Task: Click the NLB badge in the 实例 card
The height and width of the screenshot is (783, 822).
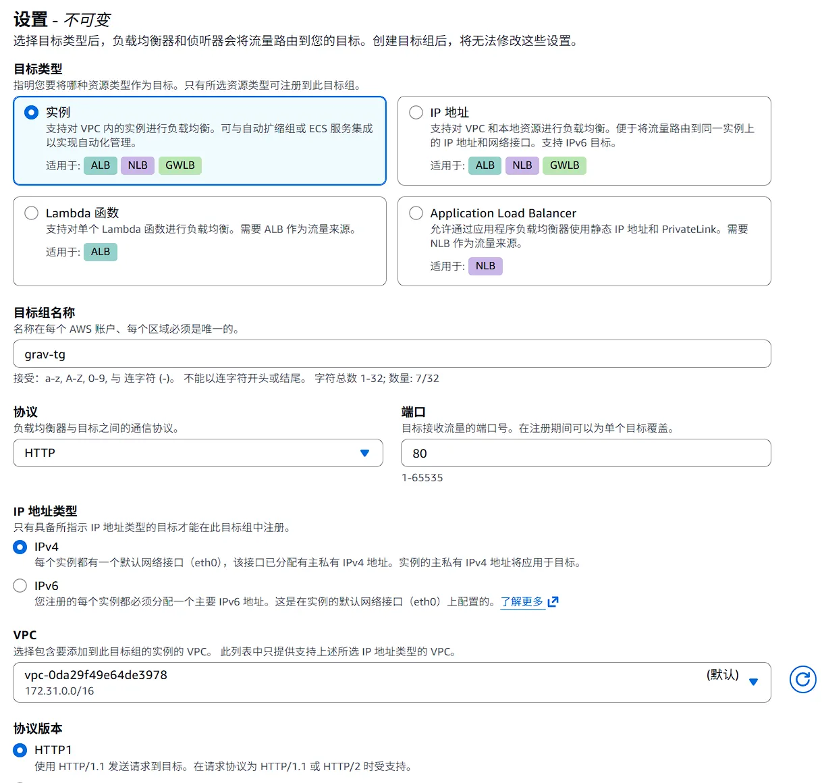Action: click(x=137, y=165)
